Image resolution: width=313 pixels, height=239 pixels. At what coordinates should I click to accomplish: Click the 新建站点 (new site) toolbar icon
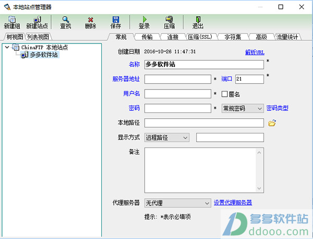point(37,20)
